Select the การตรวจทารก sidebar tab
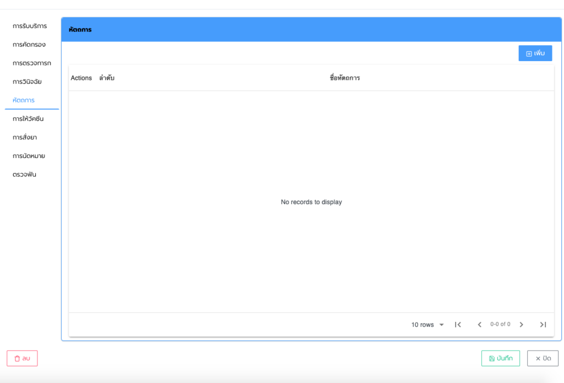The width and height of the screenshot is (564, 383). [x=31, y=63]
